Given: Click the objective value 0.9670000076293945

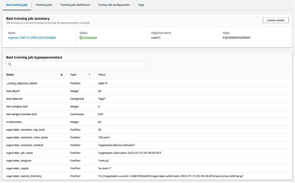Looking at the screenshot, I should [x=237, y=38].
